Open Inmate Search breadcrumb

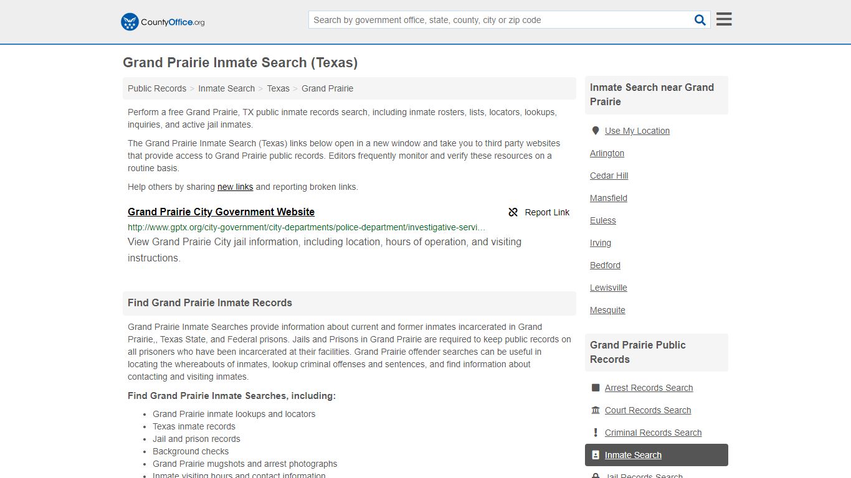click(x=226, y=88)
